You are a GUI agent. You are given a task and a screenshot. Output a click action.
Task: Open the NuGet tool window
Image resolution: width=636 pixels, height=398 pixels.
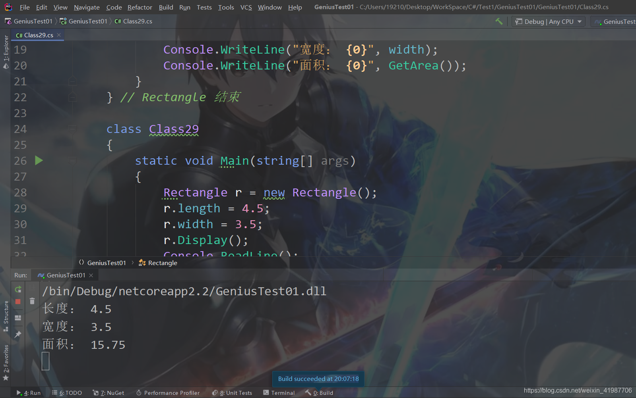click(109, 393)
